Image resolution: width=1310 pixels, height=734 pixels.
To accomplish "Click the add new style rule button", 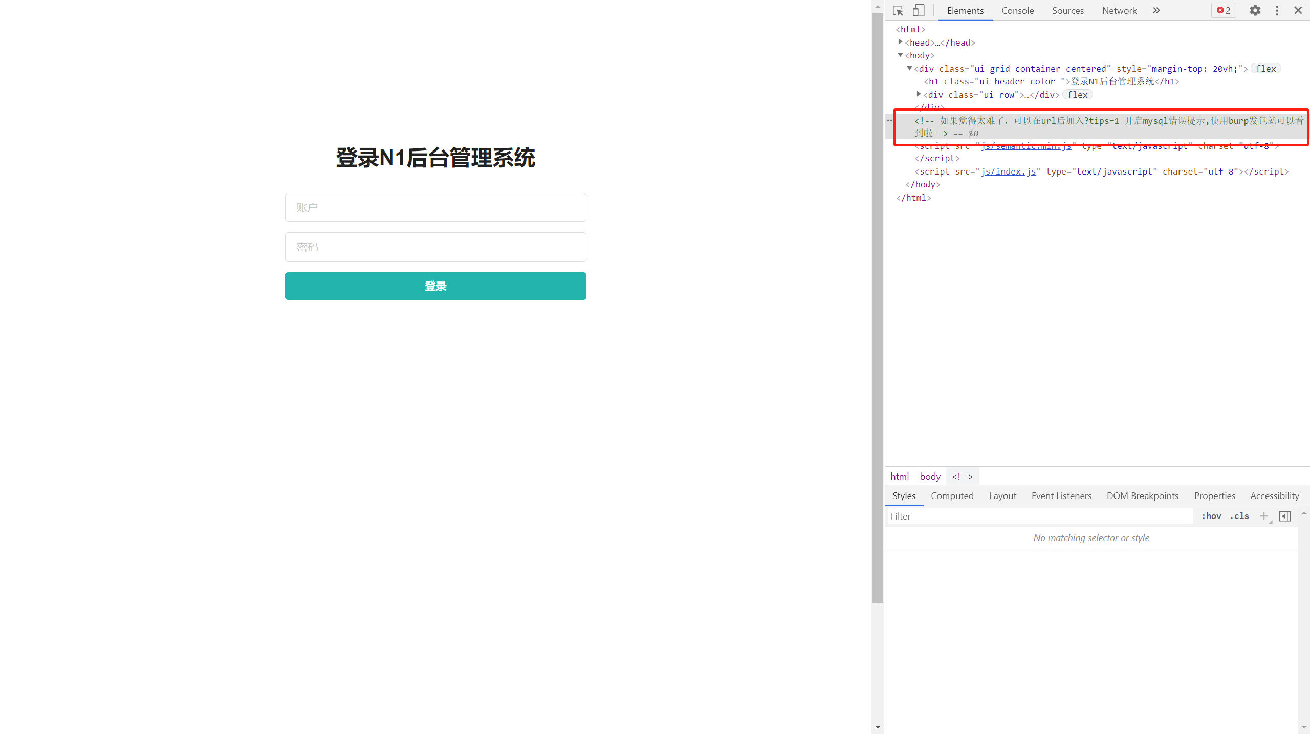I will click(x=1265, y=515).
